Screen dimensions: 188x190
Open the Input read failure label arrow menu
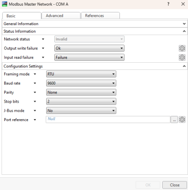(x=43, y=57)
